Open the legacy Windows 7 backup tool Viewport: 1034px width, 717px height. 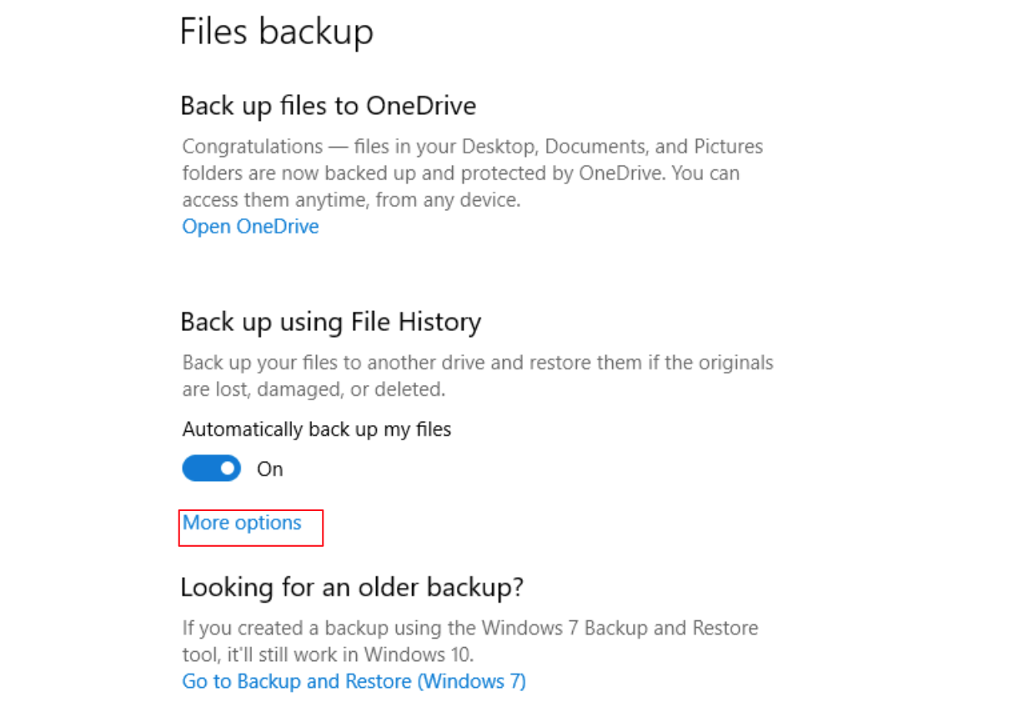(x=354, y=681)
